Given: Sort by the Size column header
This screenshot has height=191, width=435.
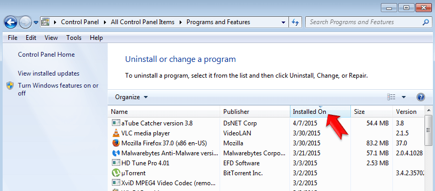Looking at the screenshot, I should [372, 112].
